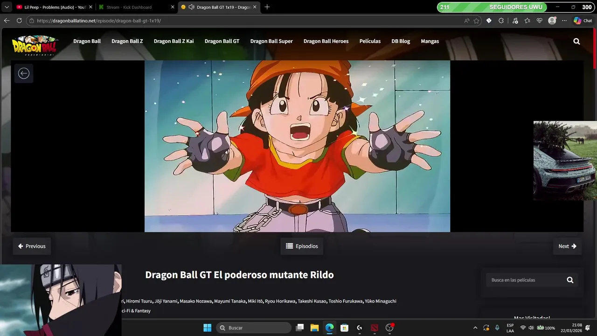Viewport: 597px width, 336px height.
Task: Click the taskbar Buscar search box
Action: coord(254,328)
